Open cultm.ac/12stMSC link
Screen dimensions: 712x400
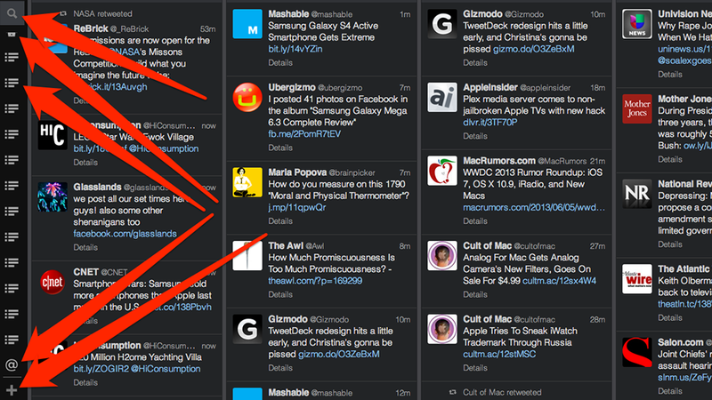pos(499,354)
